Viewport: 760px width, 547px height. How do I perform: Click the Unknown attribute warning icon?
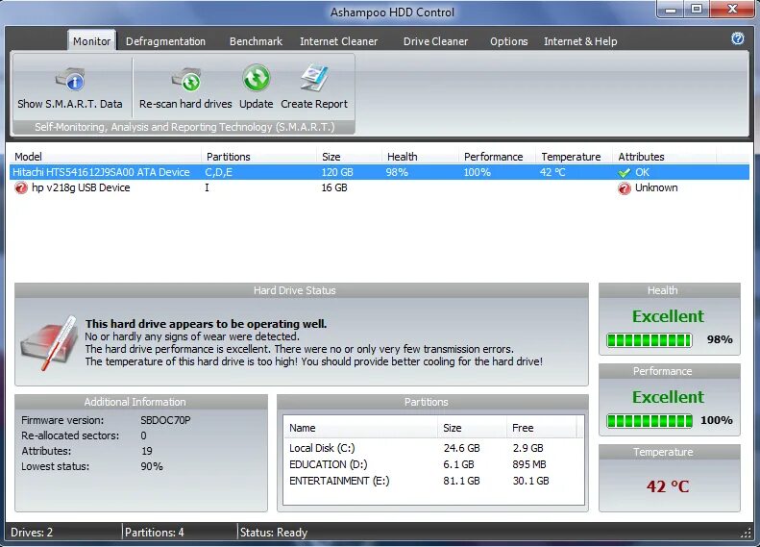coord(625,188)
